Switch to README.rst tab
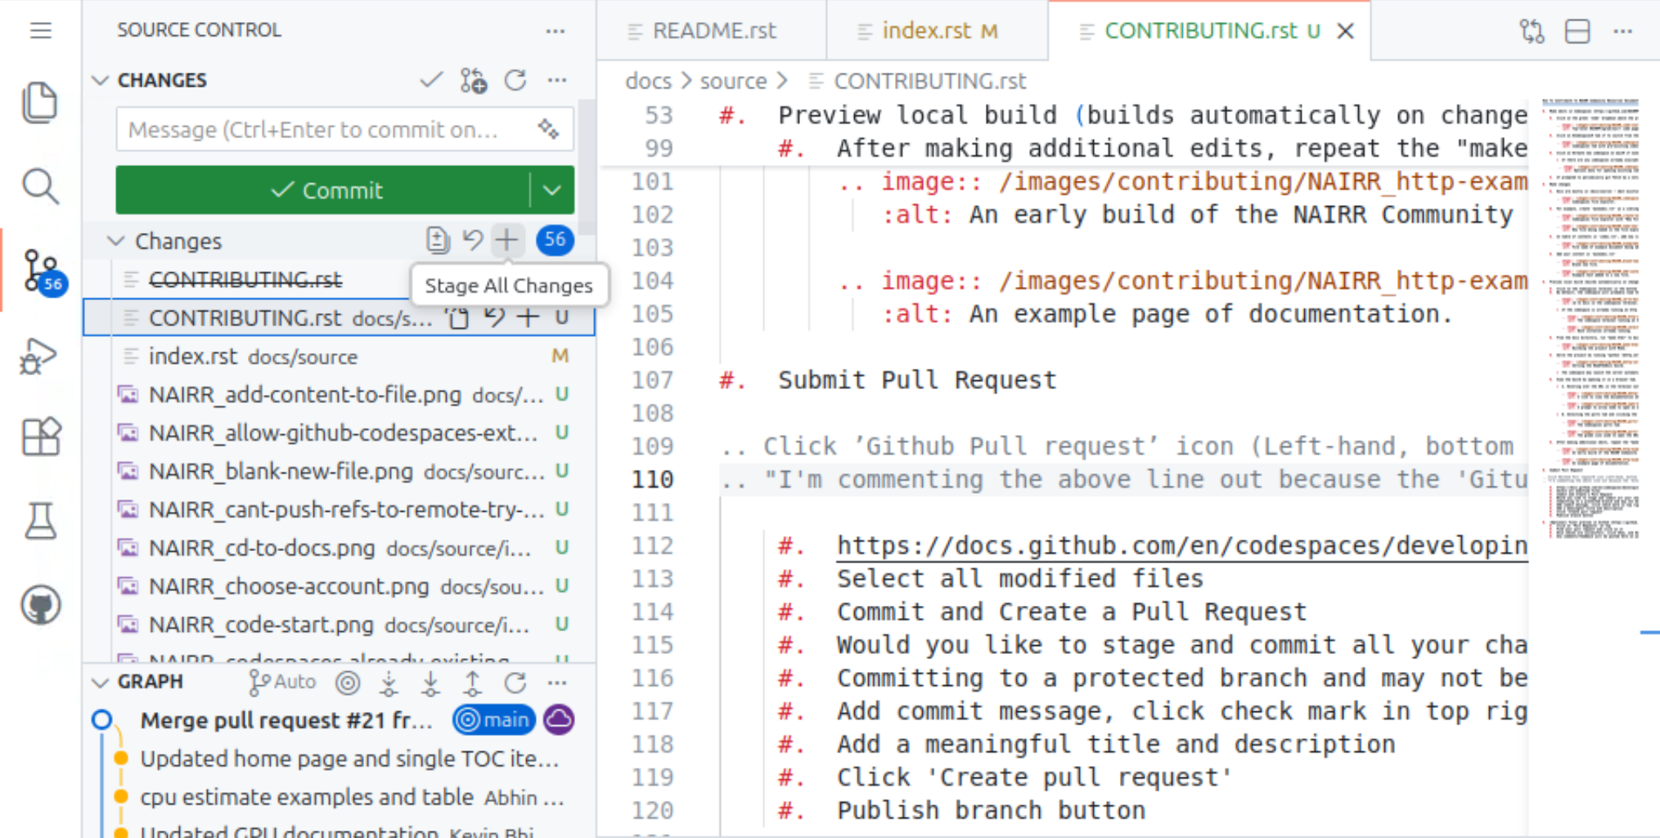Image resolution: width=1660 pixels, height=838 pixels. (x=713, y=31)
